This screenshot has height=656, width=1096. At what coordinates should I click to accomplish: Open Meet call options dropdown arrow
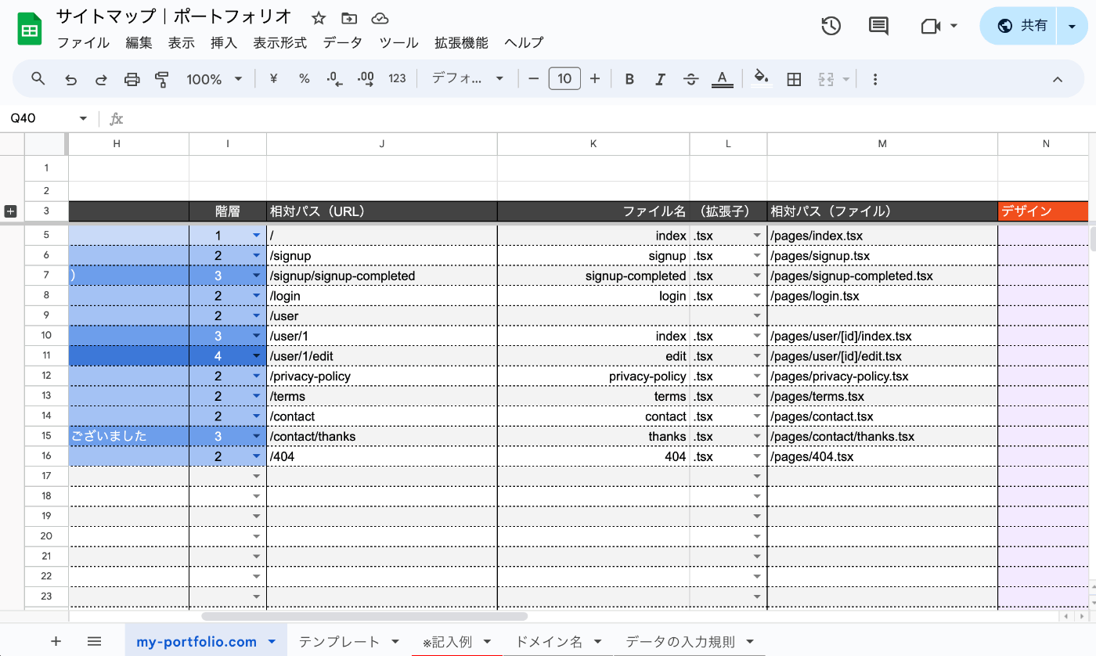click(954, 26)
